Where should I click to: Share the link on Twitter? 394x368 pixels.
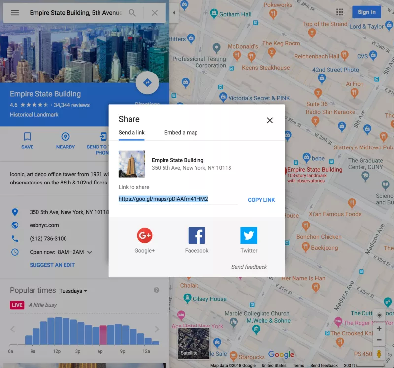pyautogui.click(x=249, y=236)
